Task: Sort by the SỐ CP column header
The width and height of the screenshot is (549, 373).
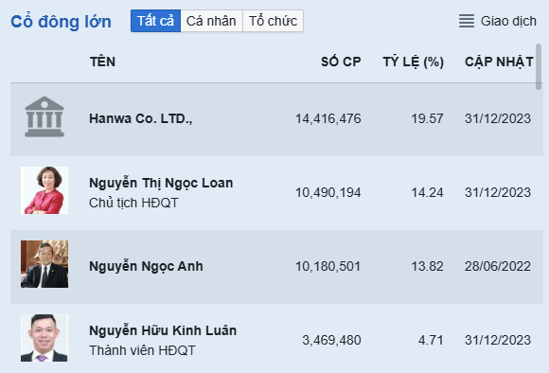Action: [x=341, y=62]
